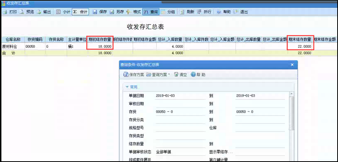Click 退出 to exit the report

pos(240,12)
